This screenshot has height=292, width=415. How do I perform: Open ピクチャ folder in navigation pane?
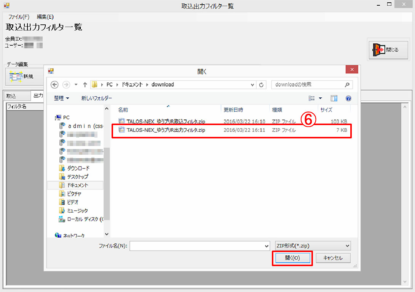(74, 194)
